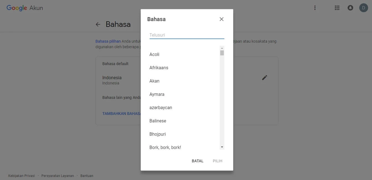Click the Google logo in the header
This screenshot has width=372, height=180.
(x=16, y=8)
